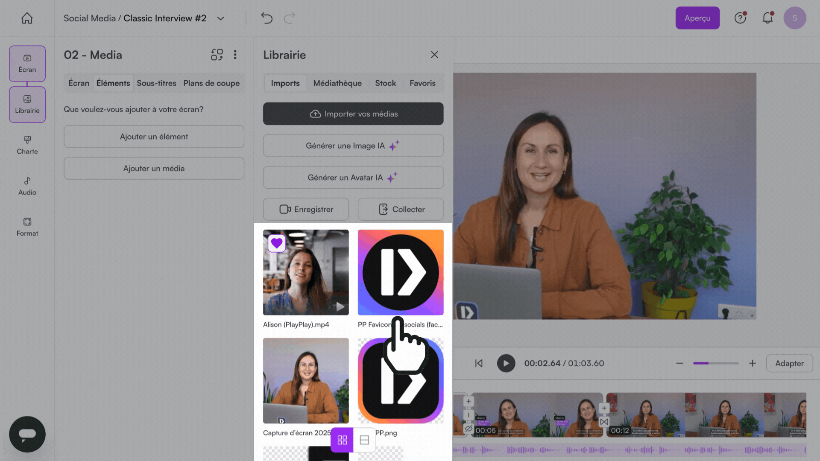This screenshot has height=461, width=820.
Task: Open the three-dot menu for 02 - Media
Action: pyautogui.click(x=235, y=55)
